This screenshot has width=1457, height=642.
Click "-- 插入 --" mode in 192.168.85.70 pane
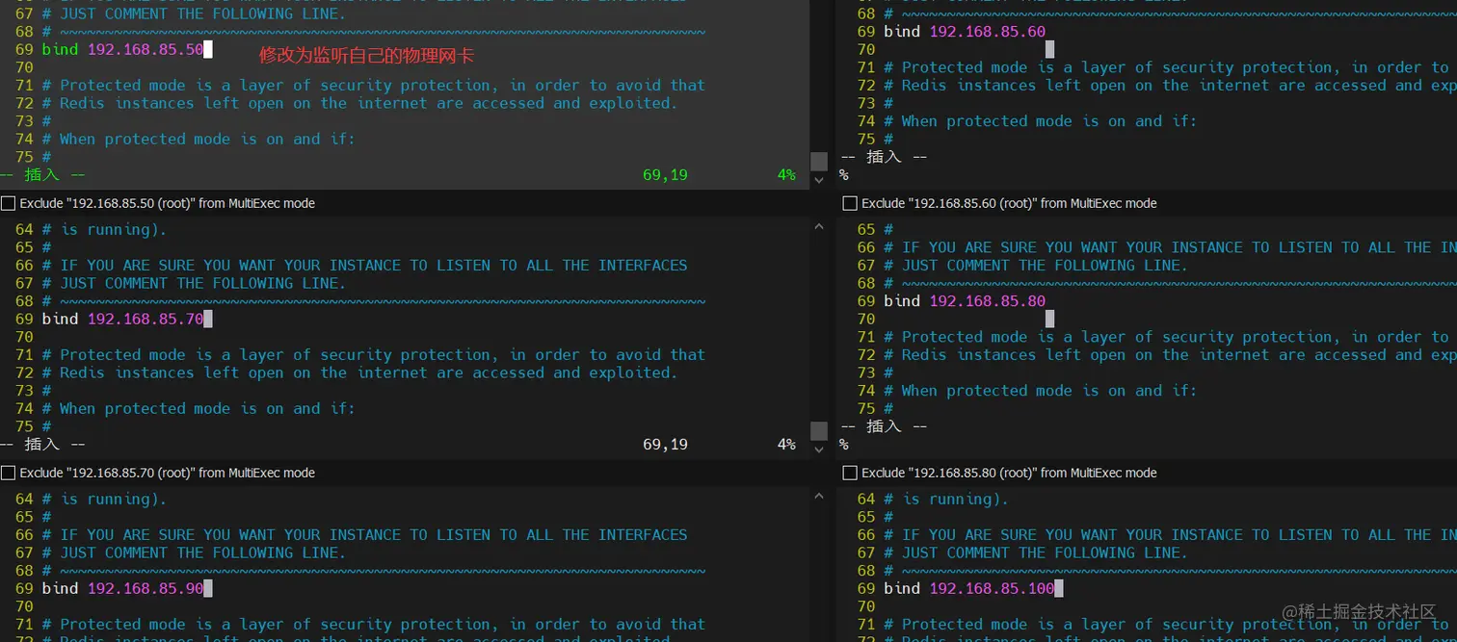click(x=42, y=445)
